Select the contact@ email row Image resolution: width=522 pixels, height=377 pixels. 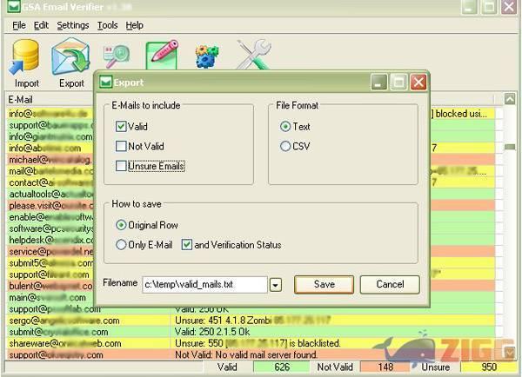(x=50, y=182)
